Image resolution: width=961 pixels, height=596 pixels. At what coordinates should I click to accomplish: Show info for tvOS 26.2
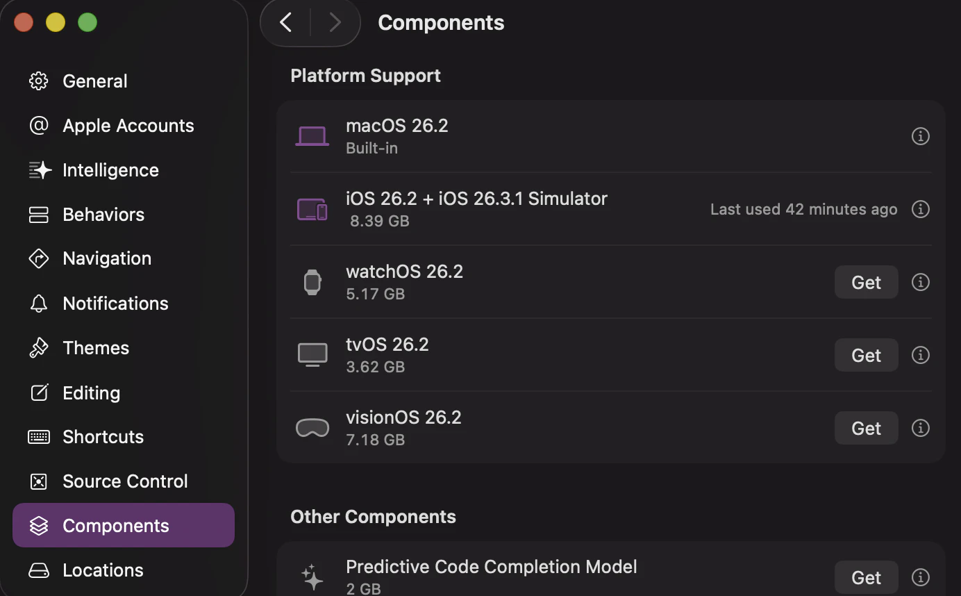tap(921, 355)
